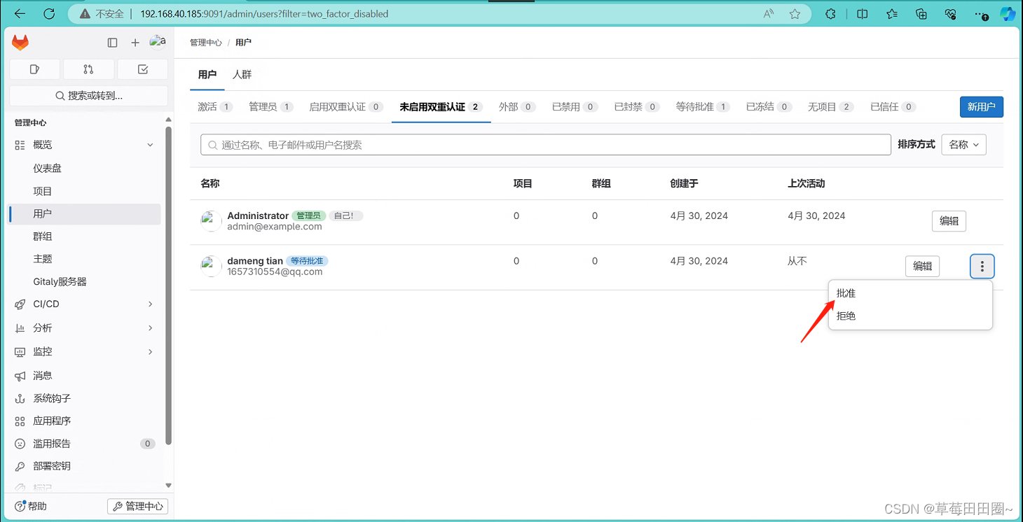
Task: Click the 新用户 button
Action: tap(982, 107)
